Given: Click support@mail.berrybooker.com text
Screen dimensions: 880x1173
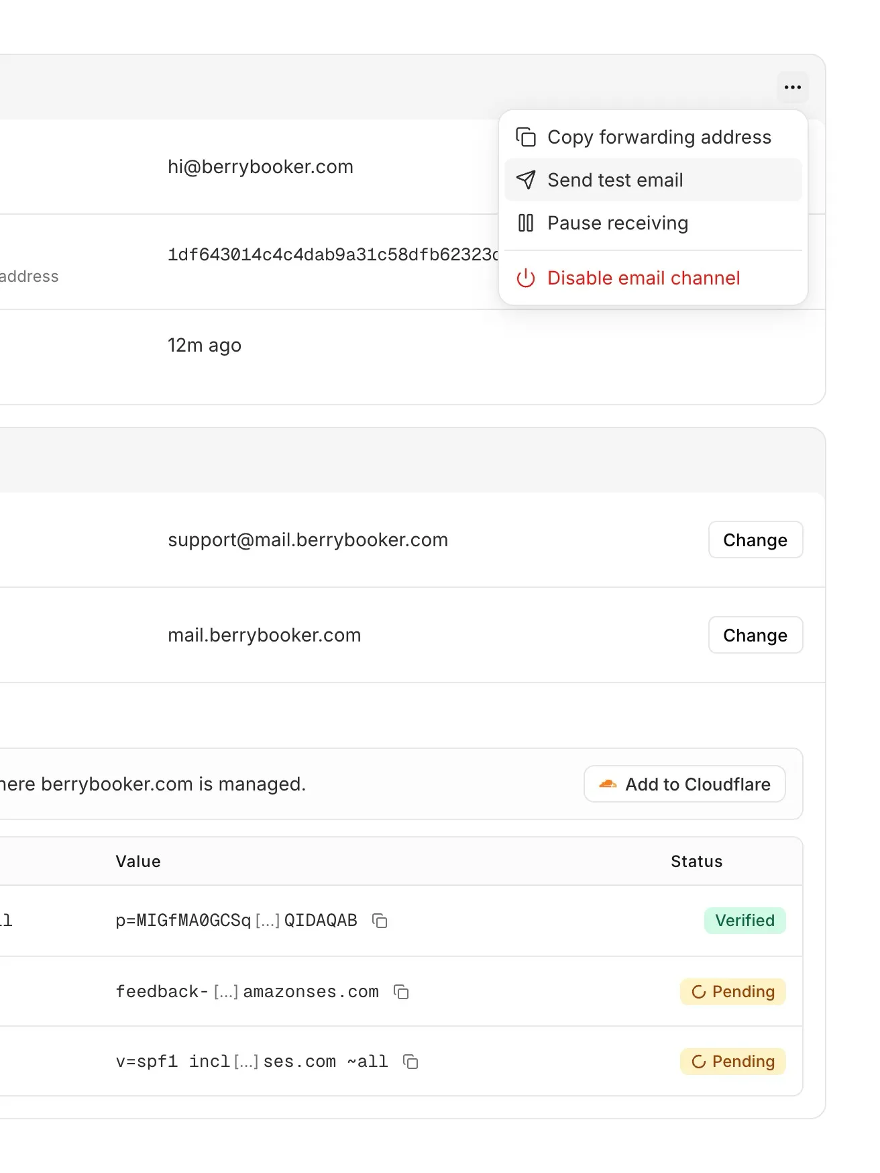Looking at the screenshot, I should coord(308,540).
